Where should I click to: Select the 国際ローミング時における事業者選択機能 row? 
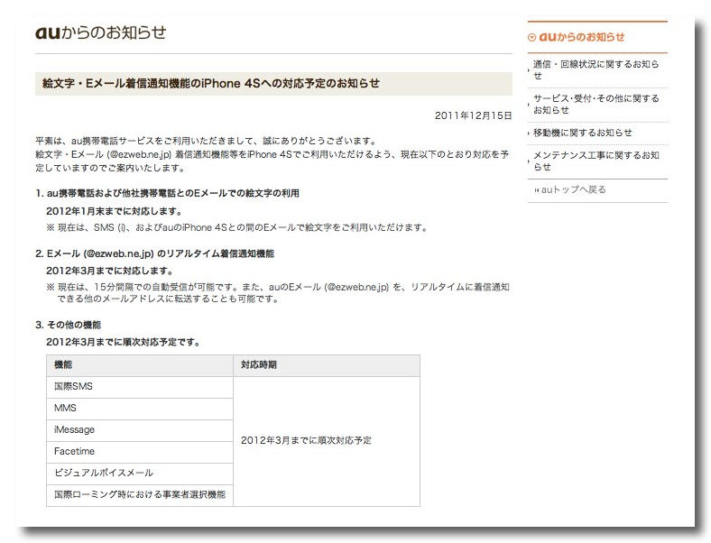tap(140, 495)
